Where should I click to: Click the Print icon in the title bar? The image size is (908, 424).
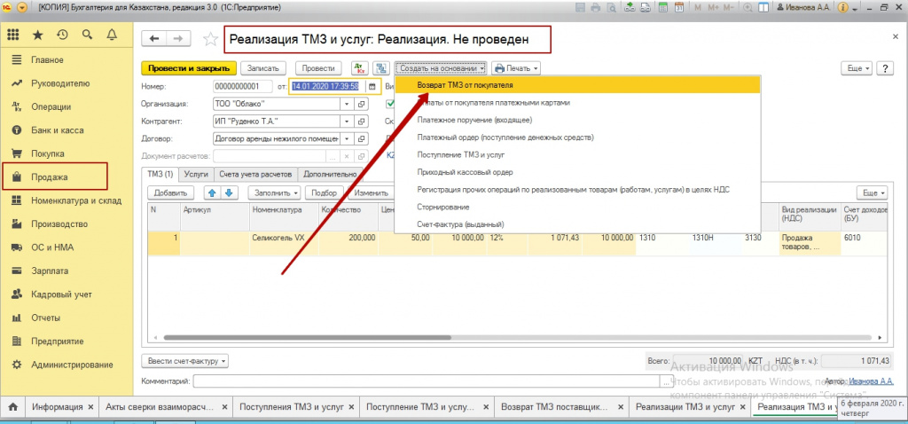coord(596,8)
